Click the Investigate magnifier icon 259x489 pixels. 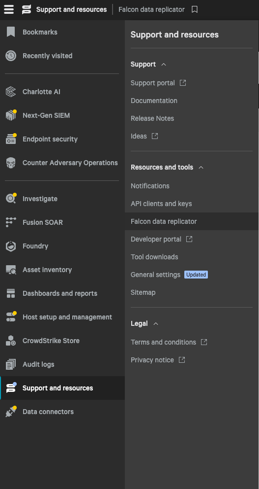coord(11,199)
